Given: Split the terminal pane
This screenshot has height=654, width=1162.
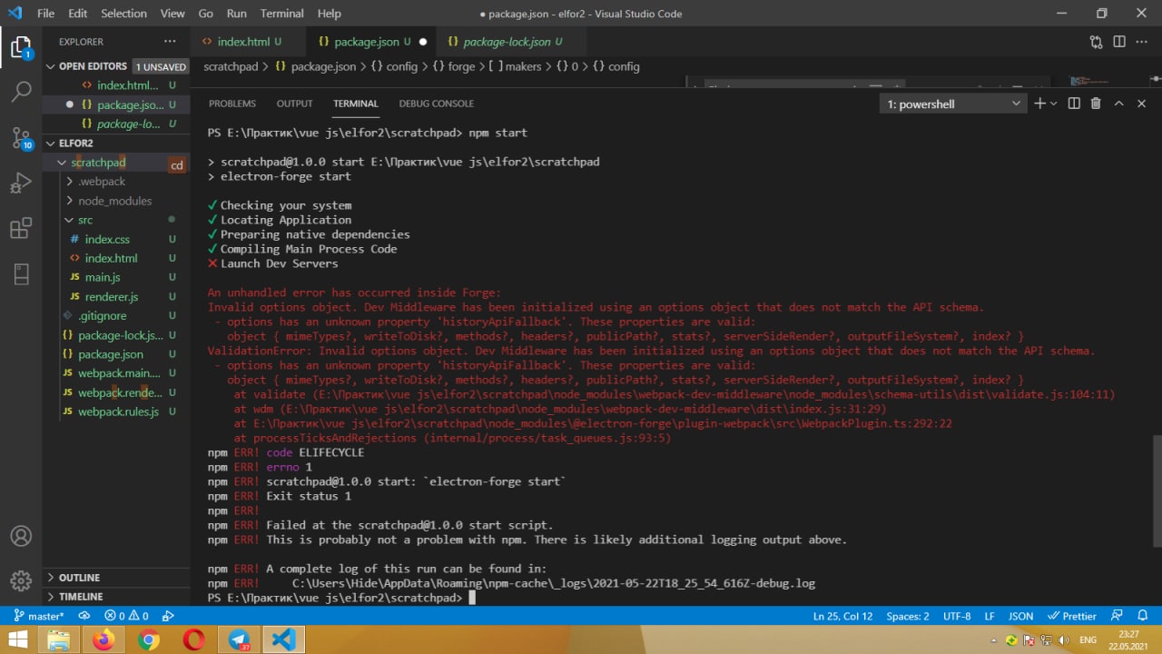Looking at the screenshot, I should [1074, 104].
